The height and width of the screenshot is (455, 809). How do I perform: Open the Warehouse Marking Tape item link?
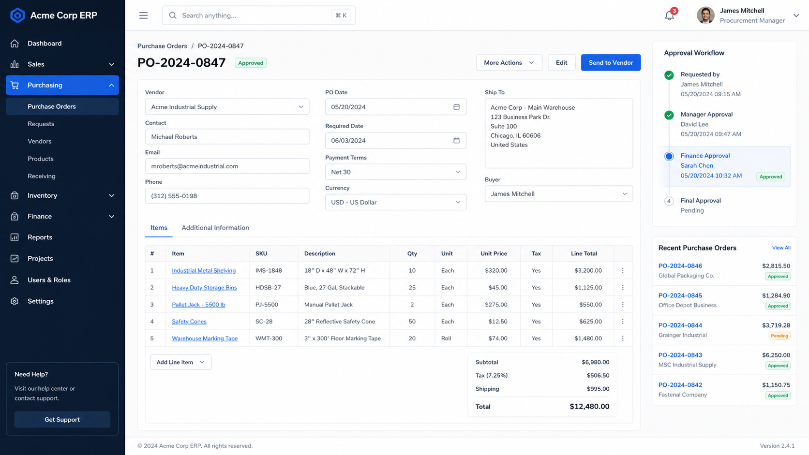(205, 338)
